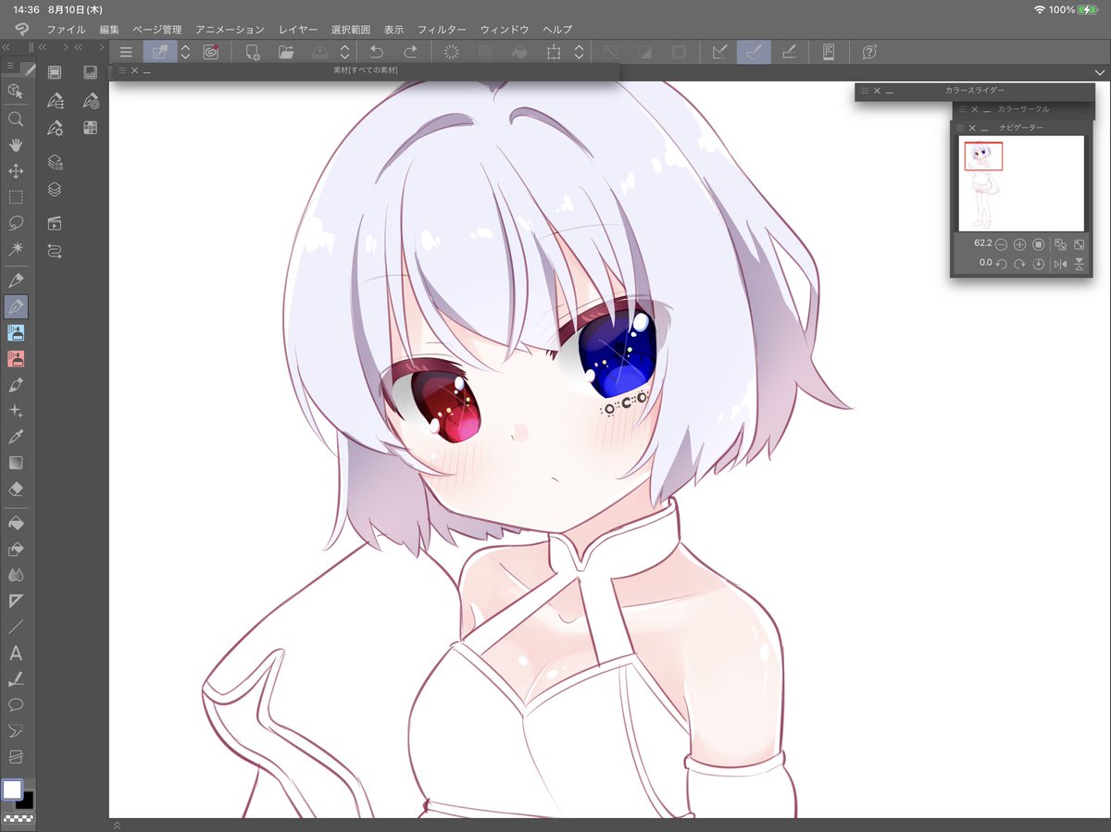Image resolution: width=1111 pixels, height=832 pixels.
Task: Expand the stepper arrows beside Clip Studio icon
Action: pyautogui.click(x=185, y=53)
